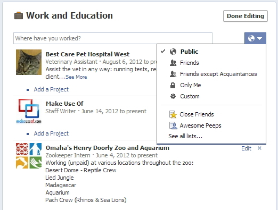Click the Where have you worked field
Viewport: 278px width, 210px height.
113,38
